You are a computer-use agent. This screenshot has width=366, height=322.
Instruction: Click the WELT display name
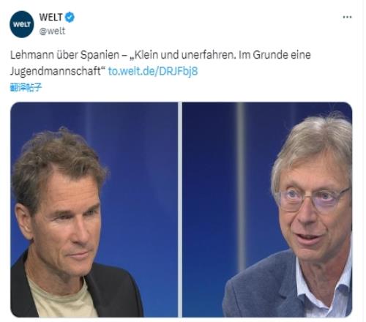(x=51, y=17)
